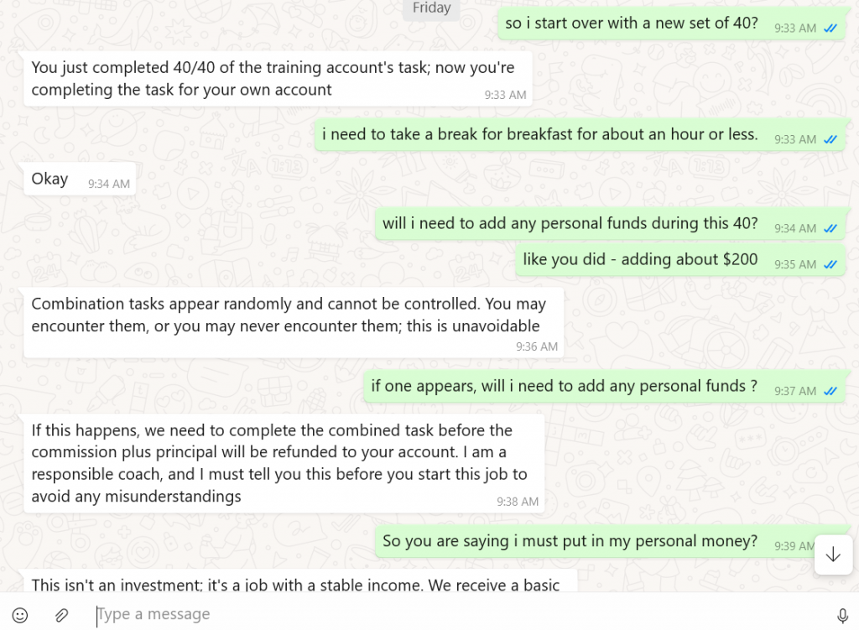
Task: Click the "Friday" date chip
Action: [x=431, y=8]
